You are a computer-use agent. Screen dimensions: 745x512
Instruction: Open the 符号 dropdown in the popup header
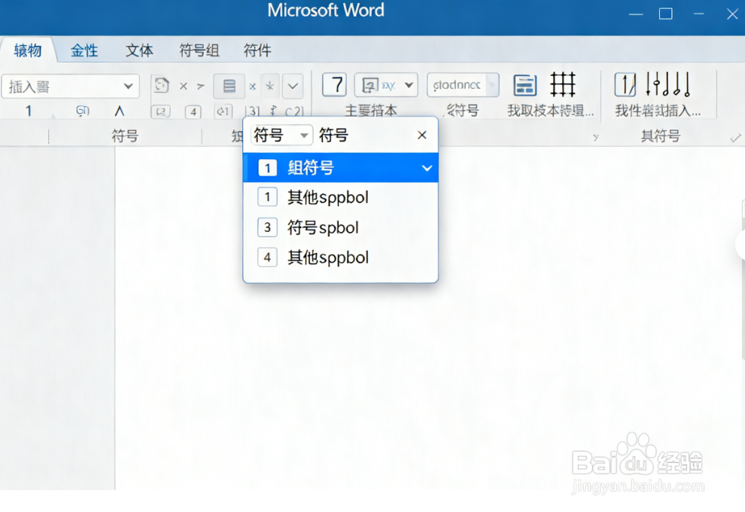pyautogui.click(x=281, y=136)
